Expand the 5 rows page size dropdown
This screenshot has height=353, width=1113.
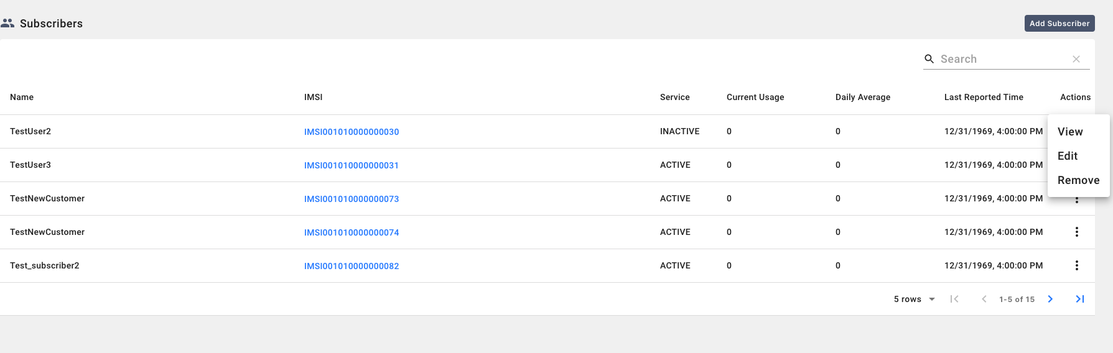click(x=915, y=299)
